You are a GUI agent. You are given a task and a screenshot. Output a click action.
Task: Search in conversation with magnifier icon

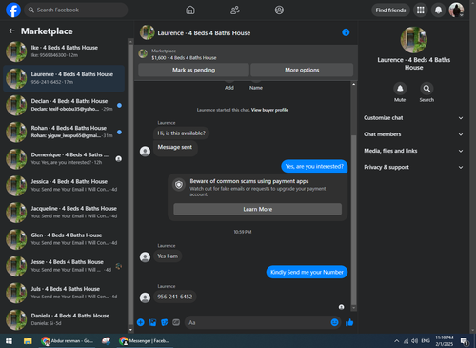[426, 89]
